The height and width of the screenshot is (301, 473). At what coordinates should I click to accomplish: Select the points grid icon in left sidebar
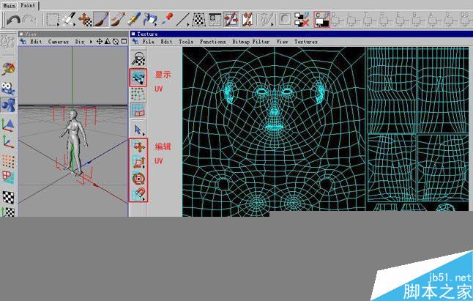(8, 161)
